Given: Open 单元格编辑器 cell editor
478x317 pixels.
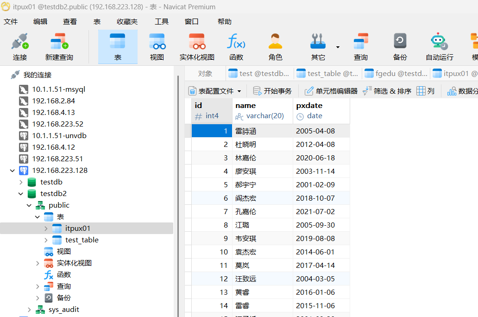Looking at the screenshot, I should tap(331, 91).
